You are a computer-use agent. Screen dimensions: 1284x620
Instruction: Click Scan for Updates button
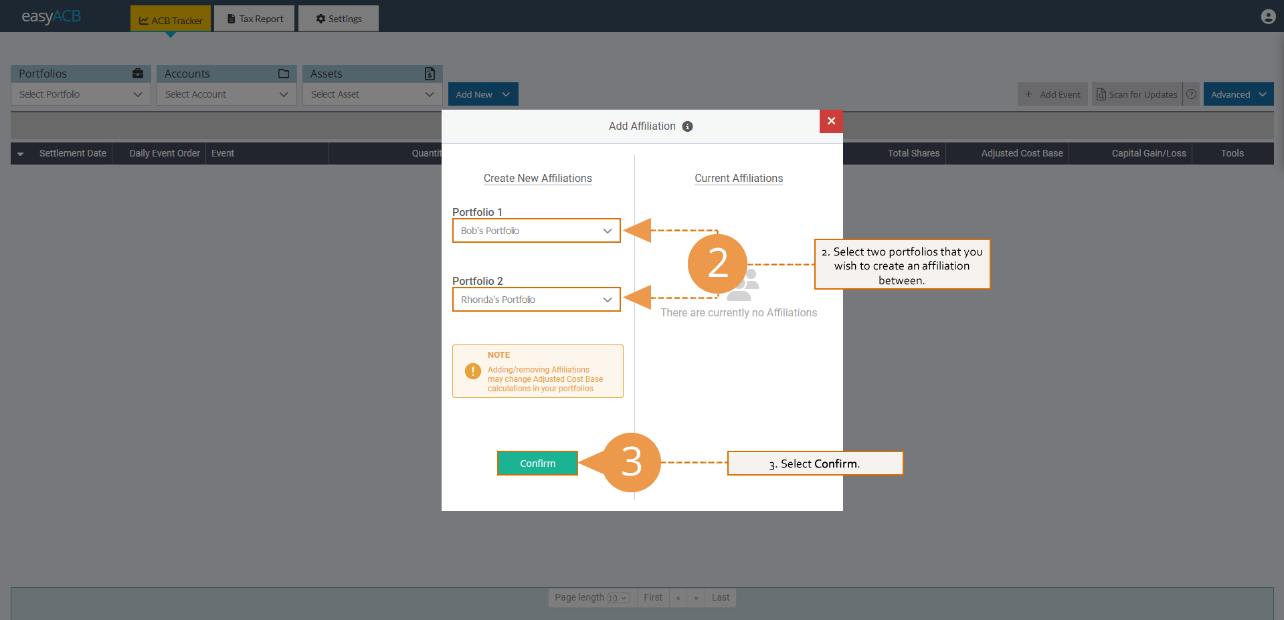1137,94
